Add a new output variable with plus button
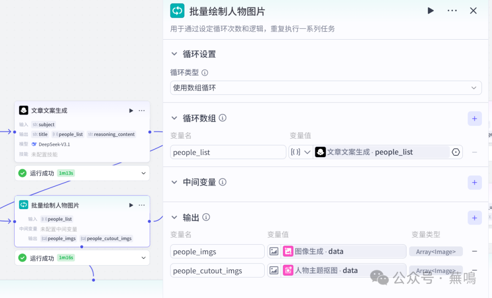 [474, 218]
